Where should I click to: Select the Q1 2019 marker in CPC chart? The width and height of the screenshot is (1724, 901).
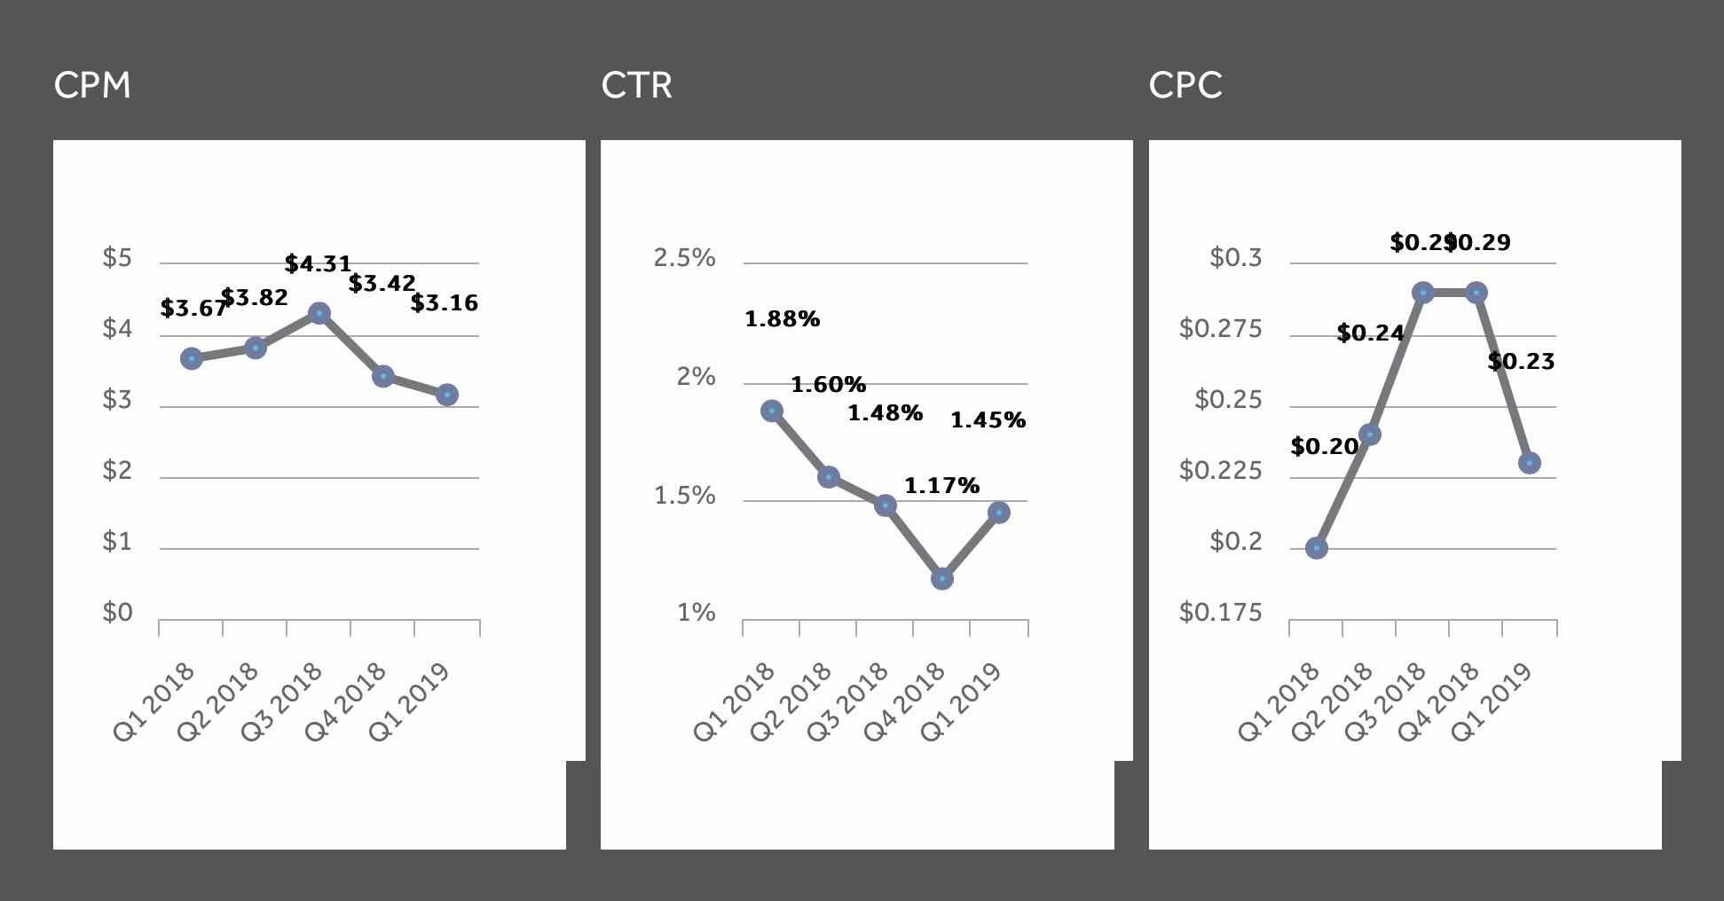(1529, 463)
